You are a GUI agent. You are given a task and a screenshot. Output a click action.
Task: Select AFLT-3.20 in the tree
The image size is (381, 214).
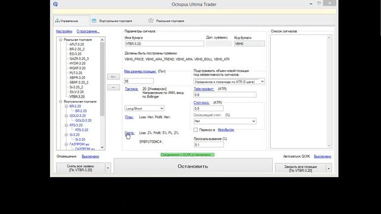coord(77,45)
